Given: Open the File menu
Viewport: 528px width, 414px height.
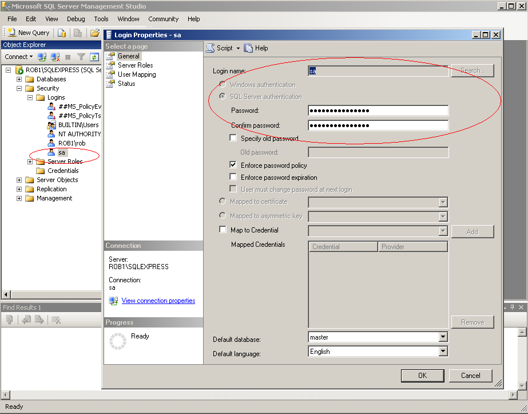Looking at the screenshot, I should pyautogui.click(x=12, y=19).
